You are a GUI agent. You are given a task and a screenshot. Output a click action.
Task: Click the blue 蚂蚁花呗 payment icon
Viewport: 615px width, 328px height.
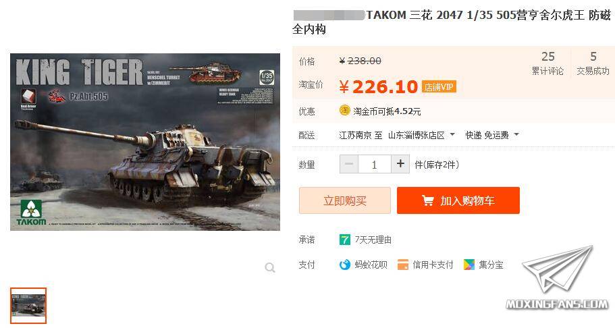(344, 265)
